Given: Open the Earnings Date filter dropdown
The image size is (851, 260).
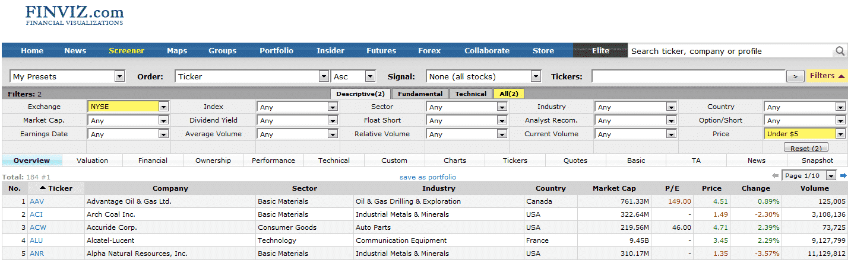Looking at the screenshot, I should (128, 134).
